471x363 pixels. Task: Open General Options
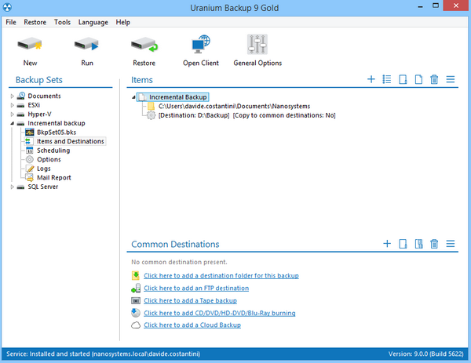pyautogui.click(x=257, y=51)
